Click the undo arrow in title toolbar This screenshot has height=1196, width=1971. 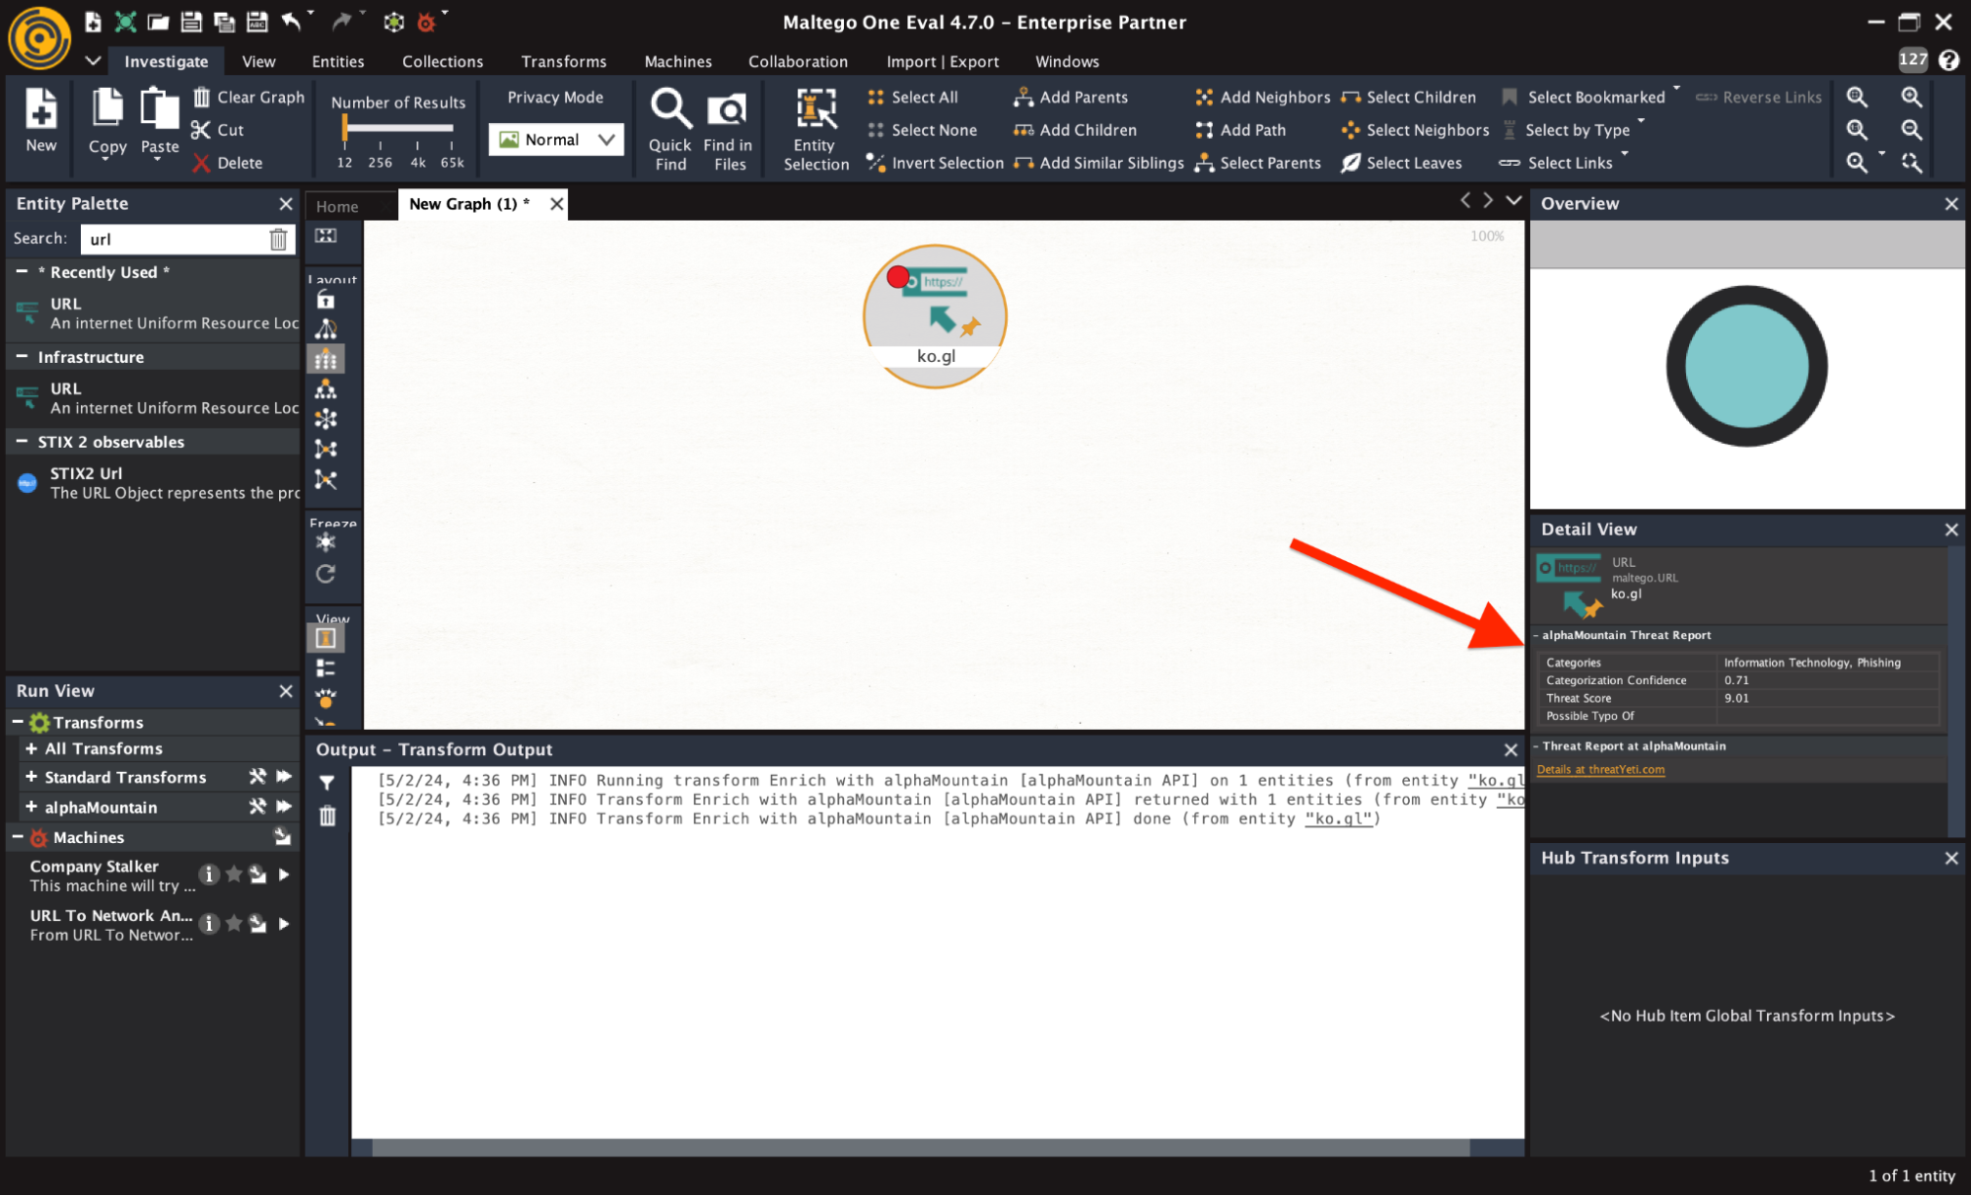click(291, 21)
